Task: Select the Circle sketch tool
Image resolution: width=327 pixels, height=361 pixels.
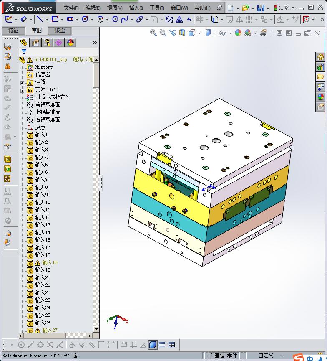Action: pyautogui.click(x=85, y=19)
